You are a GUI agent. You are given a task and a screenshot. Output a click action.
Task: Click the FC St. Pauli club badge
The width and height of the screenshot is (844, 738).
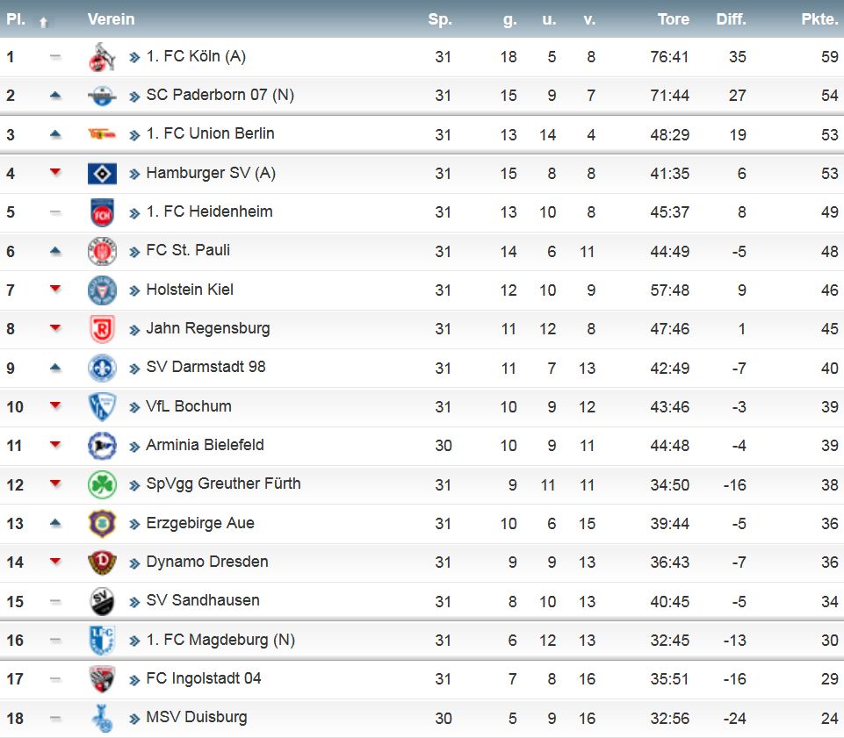tap(102, 252)
